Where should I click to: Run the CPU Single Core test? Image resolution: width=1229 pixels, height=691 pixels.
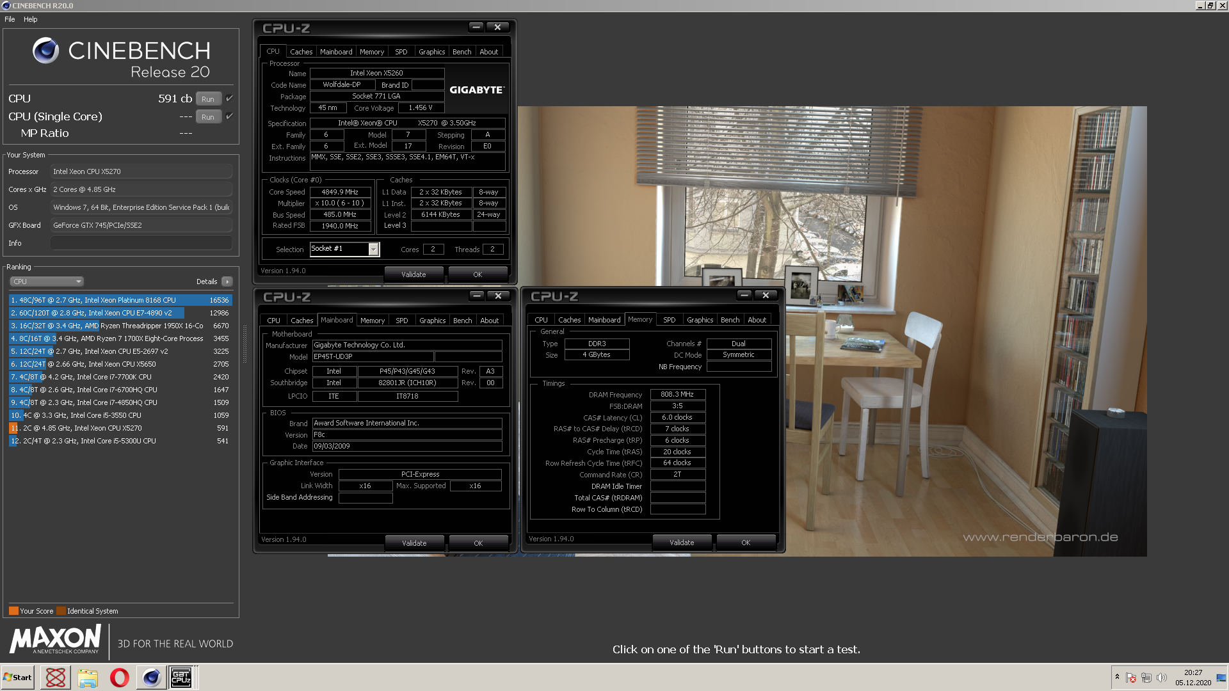208,117
